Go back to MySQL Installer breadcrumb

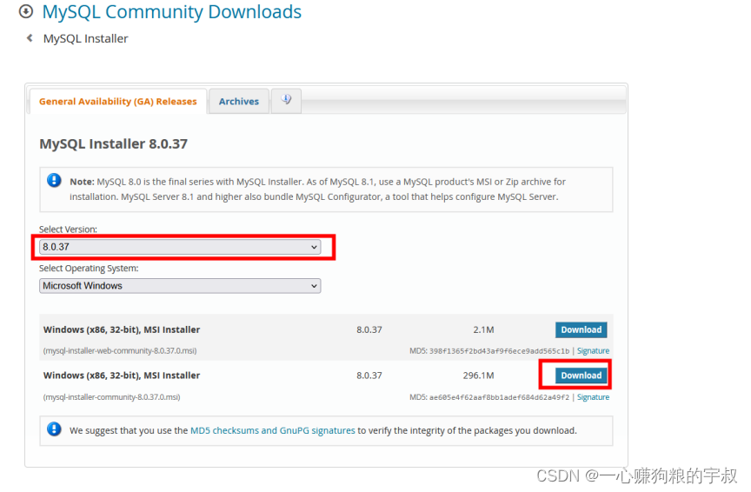(x=86, y=38)
